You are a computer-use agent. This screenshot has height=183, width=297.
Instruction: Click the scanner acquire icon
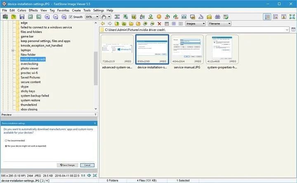(x=201, y=17)
